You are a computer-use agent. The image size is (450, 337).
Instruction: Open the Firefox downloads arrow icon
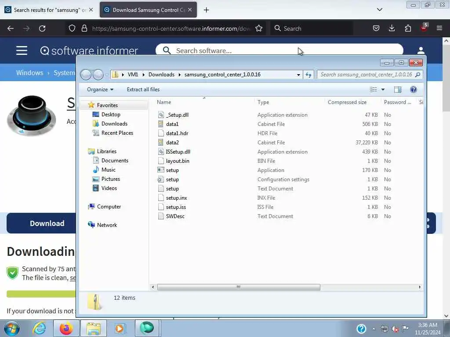(392, 28)
